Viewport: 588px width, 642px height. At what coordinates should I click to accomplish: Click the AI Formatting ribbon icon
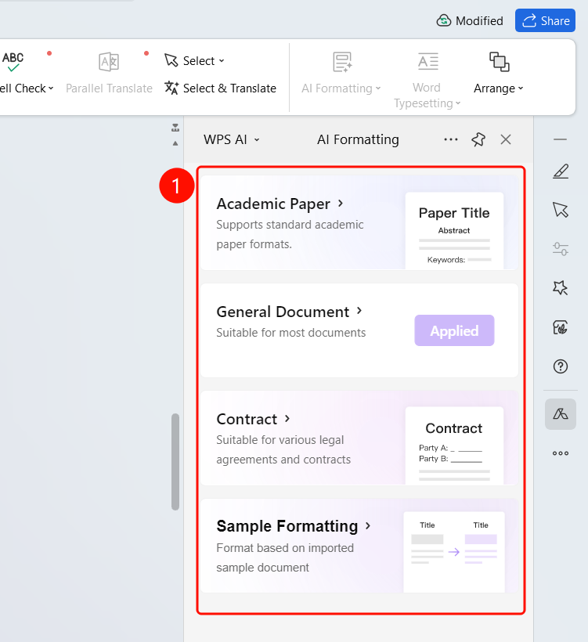tap(342, 62)
